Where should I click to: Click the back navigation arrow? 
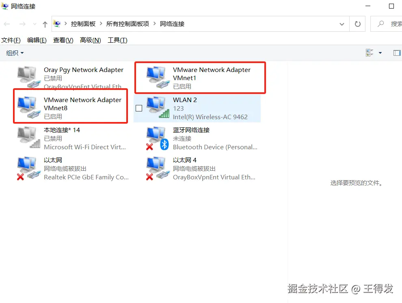(7, 24)
